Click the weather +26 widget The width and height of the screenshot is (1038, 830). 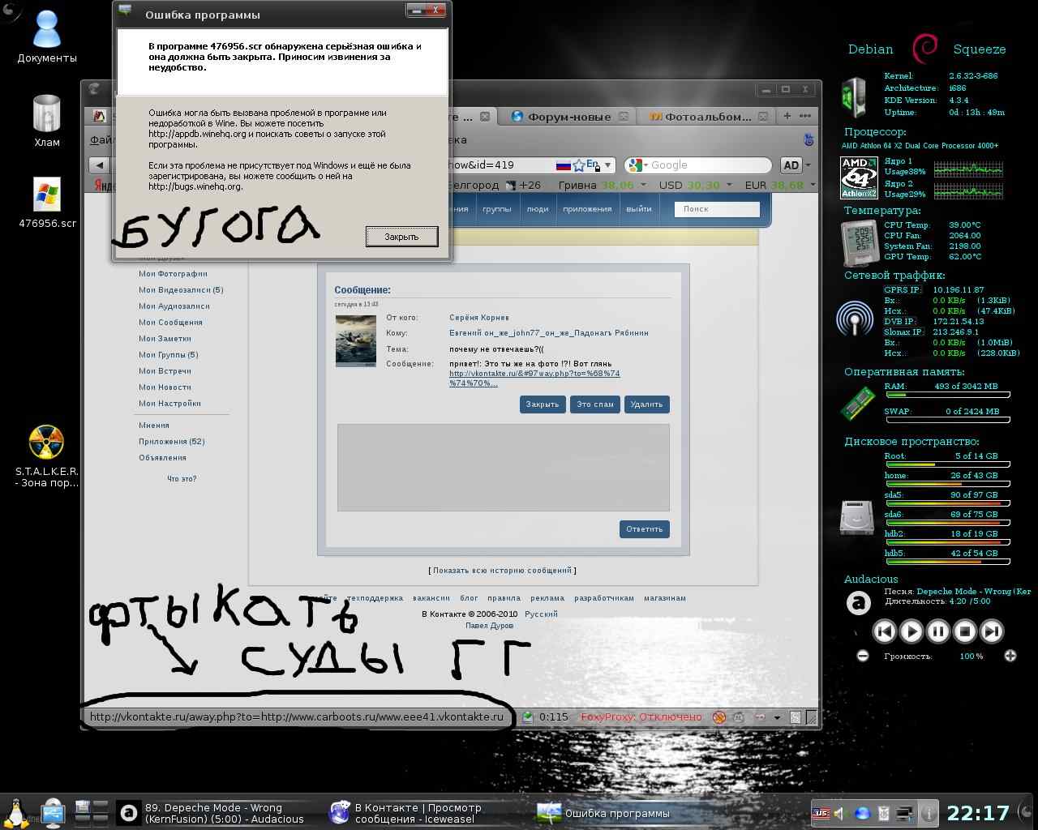click(x=523, y=185)
